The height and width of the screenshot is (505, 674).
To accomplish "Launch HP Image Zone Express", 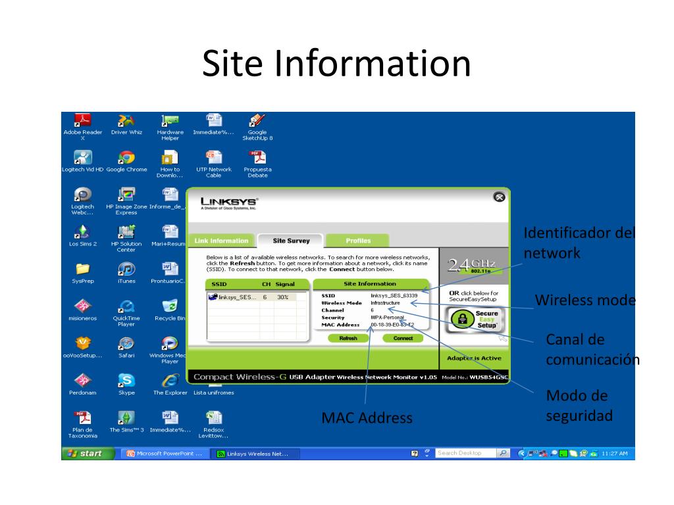I will click(126, 201).
